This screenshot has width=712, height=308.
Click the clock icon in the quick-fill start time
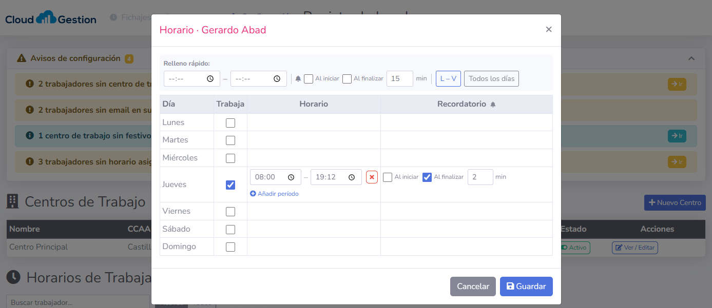(210, 78)
